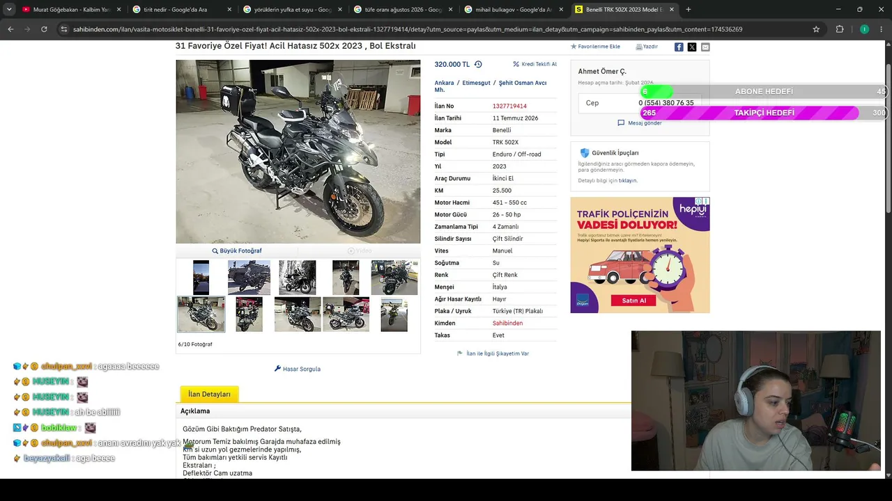Click the 'Türkiye (TR) Plakalı' value
Viewport: 892px width, 501px height.
(518, 311)
